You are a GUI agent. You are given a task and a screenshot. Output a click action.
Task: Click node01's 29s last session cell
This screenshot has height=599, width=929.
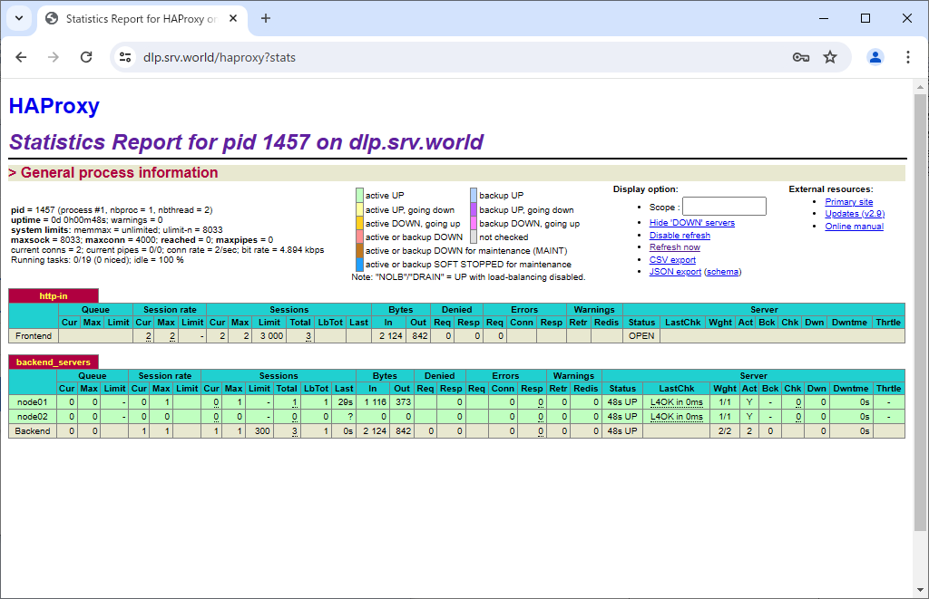tap(344, 401)
